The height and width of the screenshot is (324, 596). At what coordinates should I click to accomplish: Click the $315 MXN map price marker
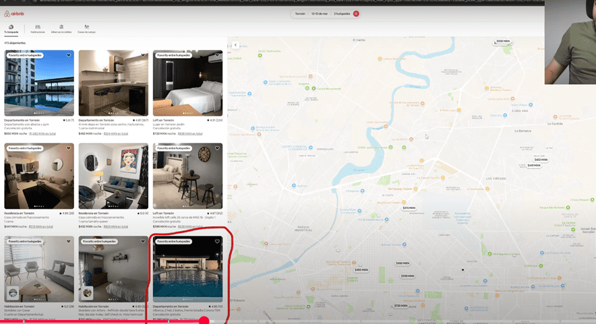point(409,208)
